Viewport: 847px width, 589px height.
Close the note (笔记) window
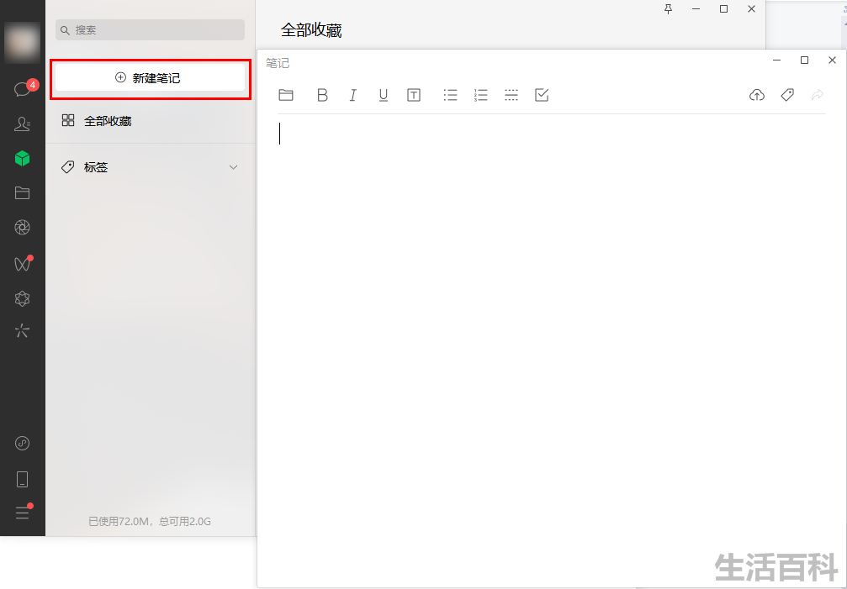pos(832,60)
